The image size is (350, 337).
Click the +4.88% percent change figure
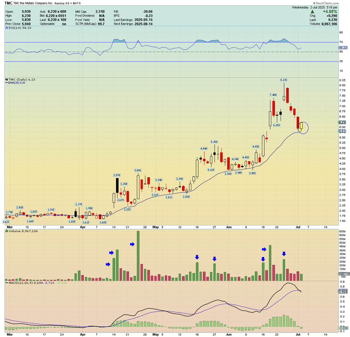pyautogui.click(x=330, y=12)
